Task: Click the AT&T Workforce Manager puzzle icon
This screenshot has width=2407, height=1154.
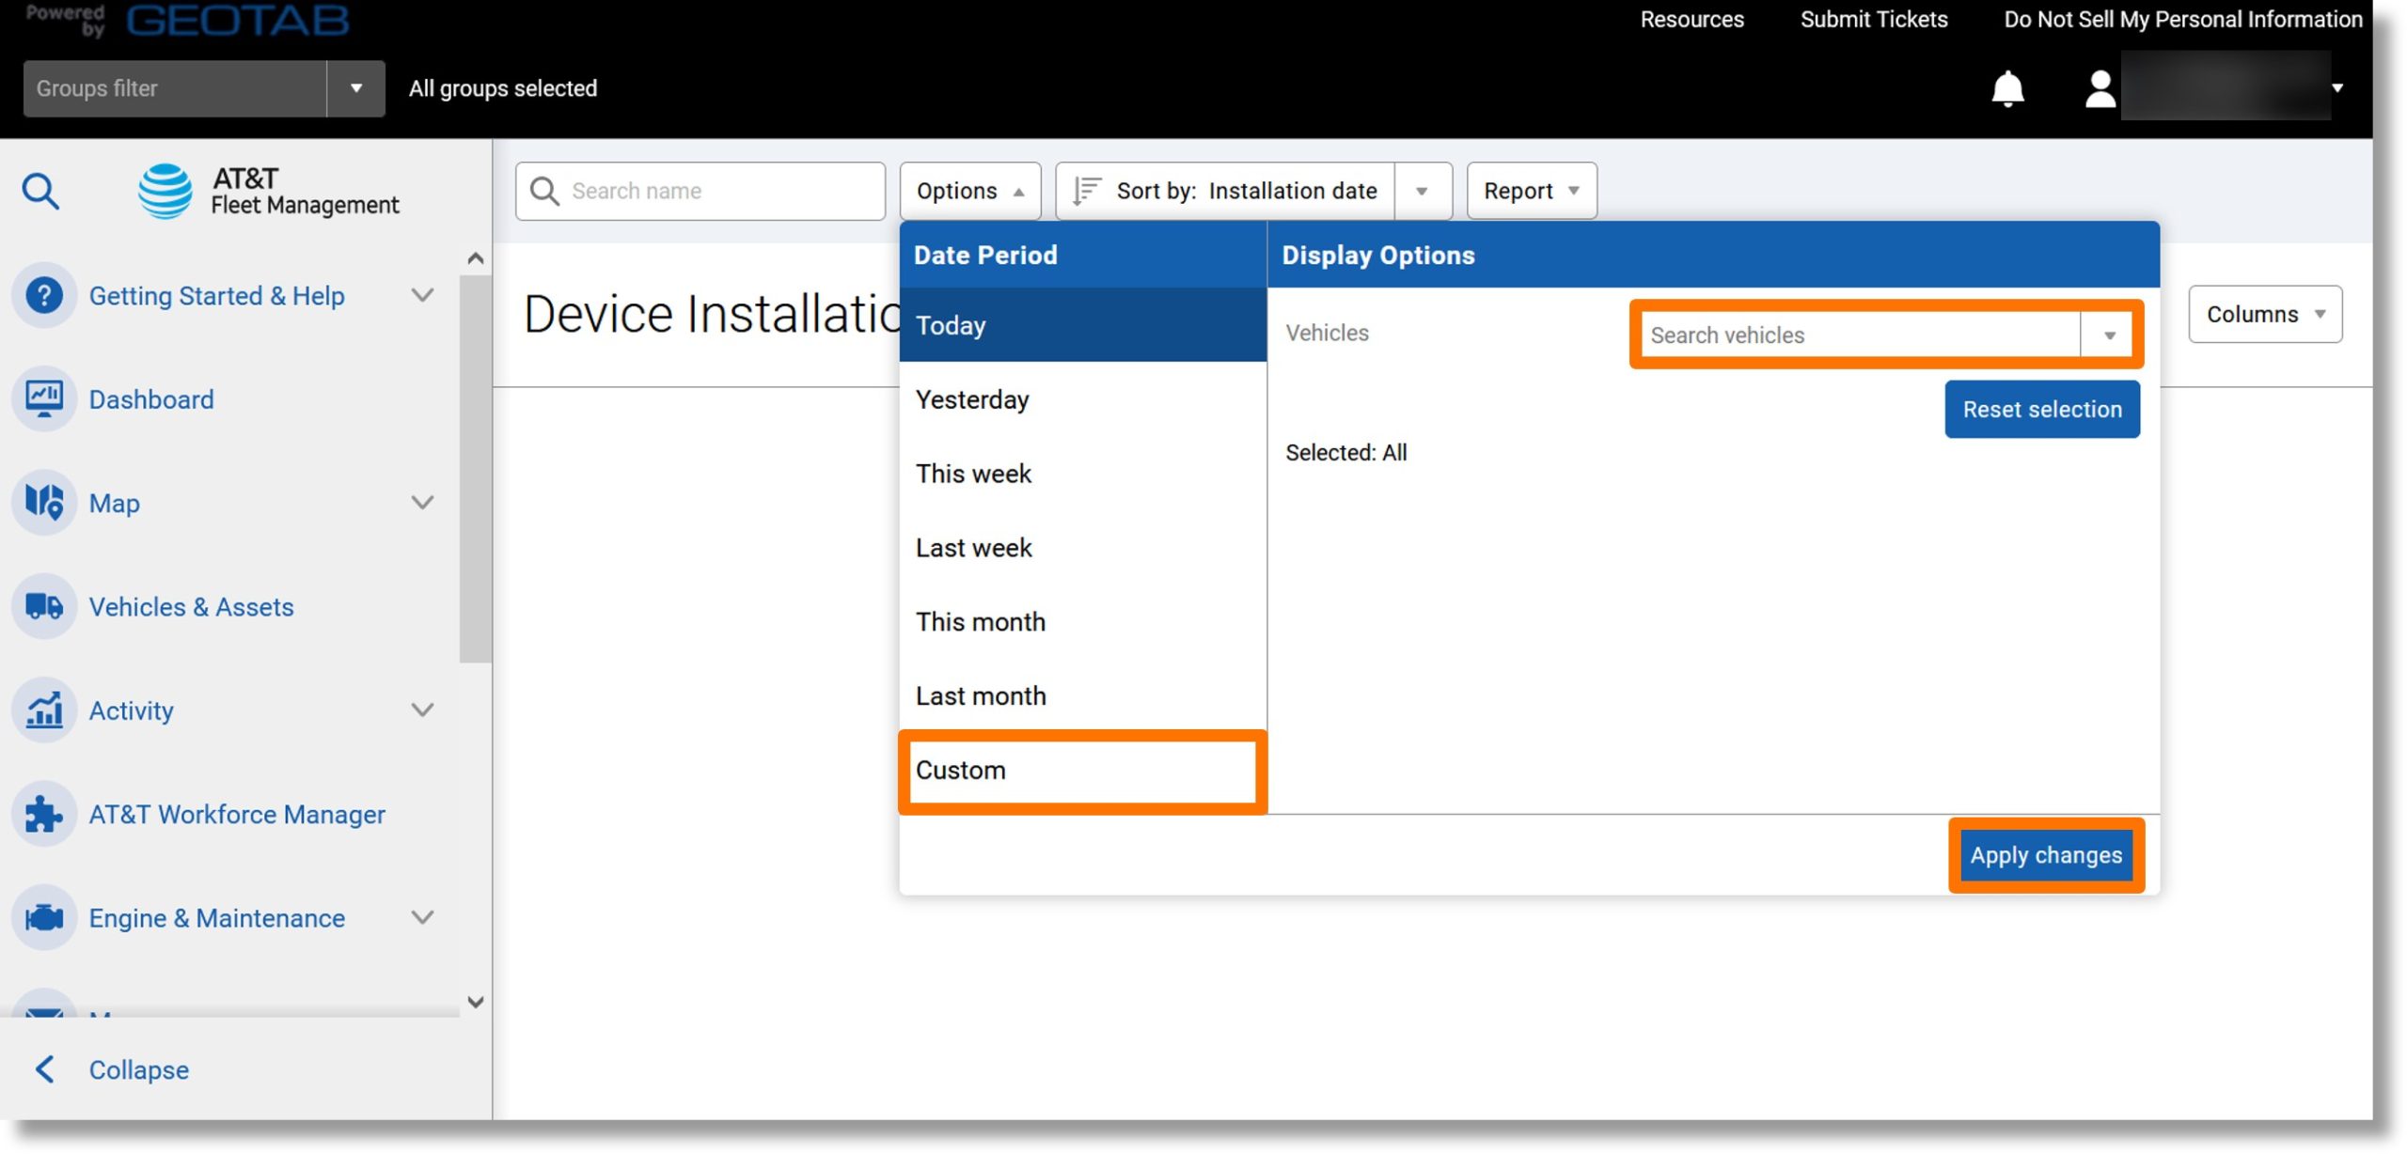Action: (x=44, y=813)
